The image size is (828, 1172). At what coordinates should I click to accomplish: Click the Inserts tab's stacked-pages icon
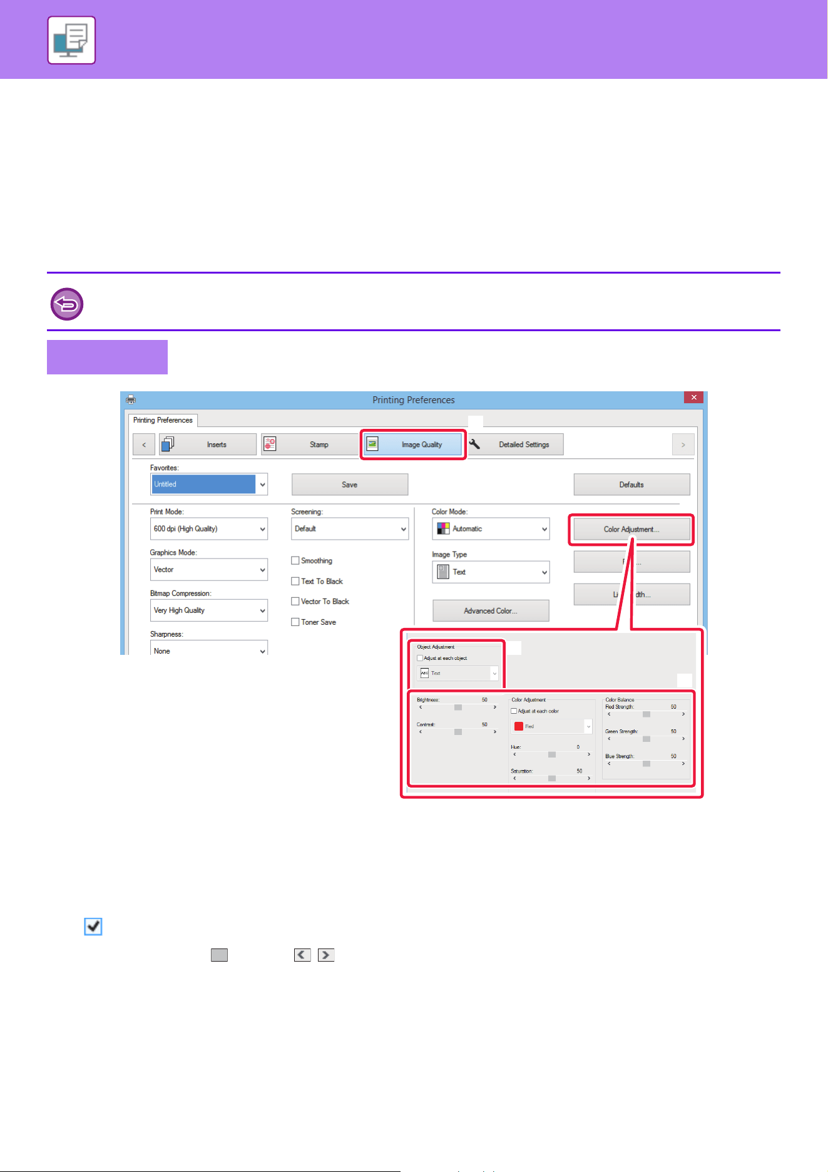tap(168, 444)
